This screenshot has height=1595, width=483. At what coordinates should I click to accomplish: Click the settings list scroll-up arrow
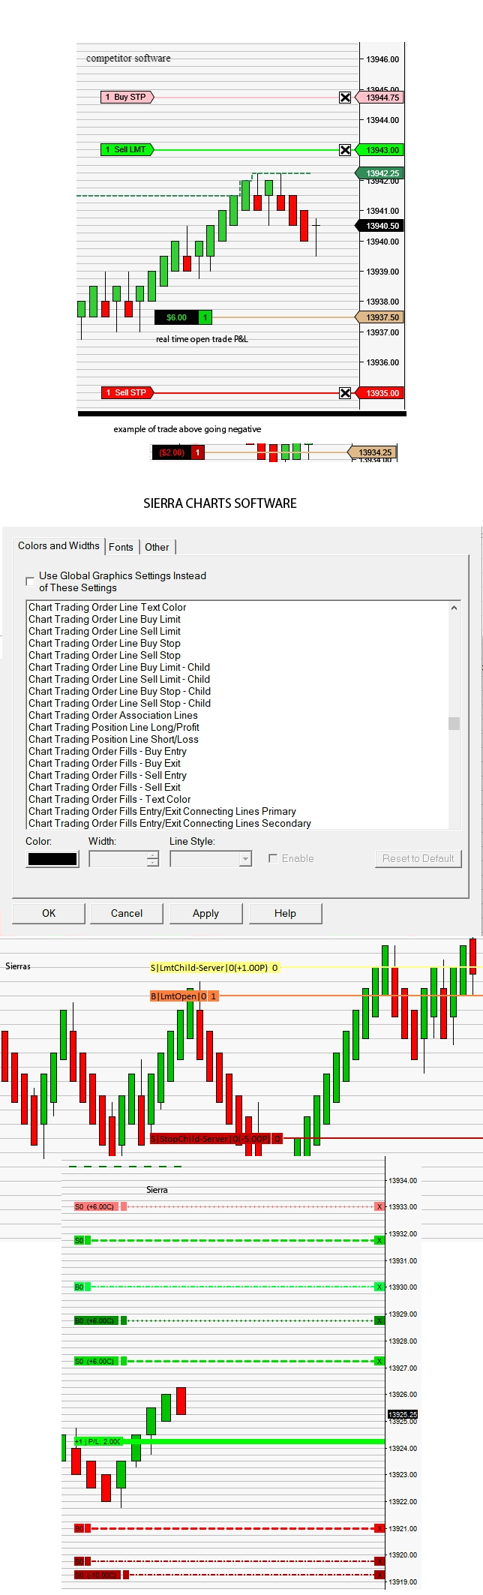click(x=454, y=608)
